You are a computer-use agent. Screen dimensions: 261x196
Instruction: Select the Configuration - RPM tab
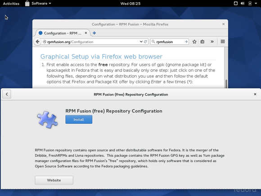[x=63, y=33]
